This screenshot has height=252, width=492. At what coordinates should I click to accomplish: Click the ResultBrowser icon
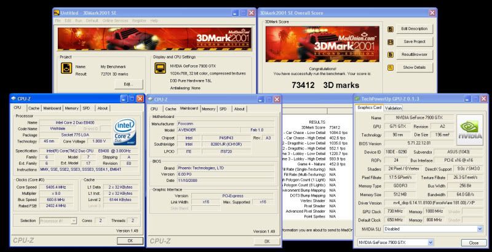click(391, 55)
